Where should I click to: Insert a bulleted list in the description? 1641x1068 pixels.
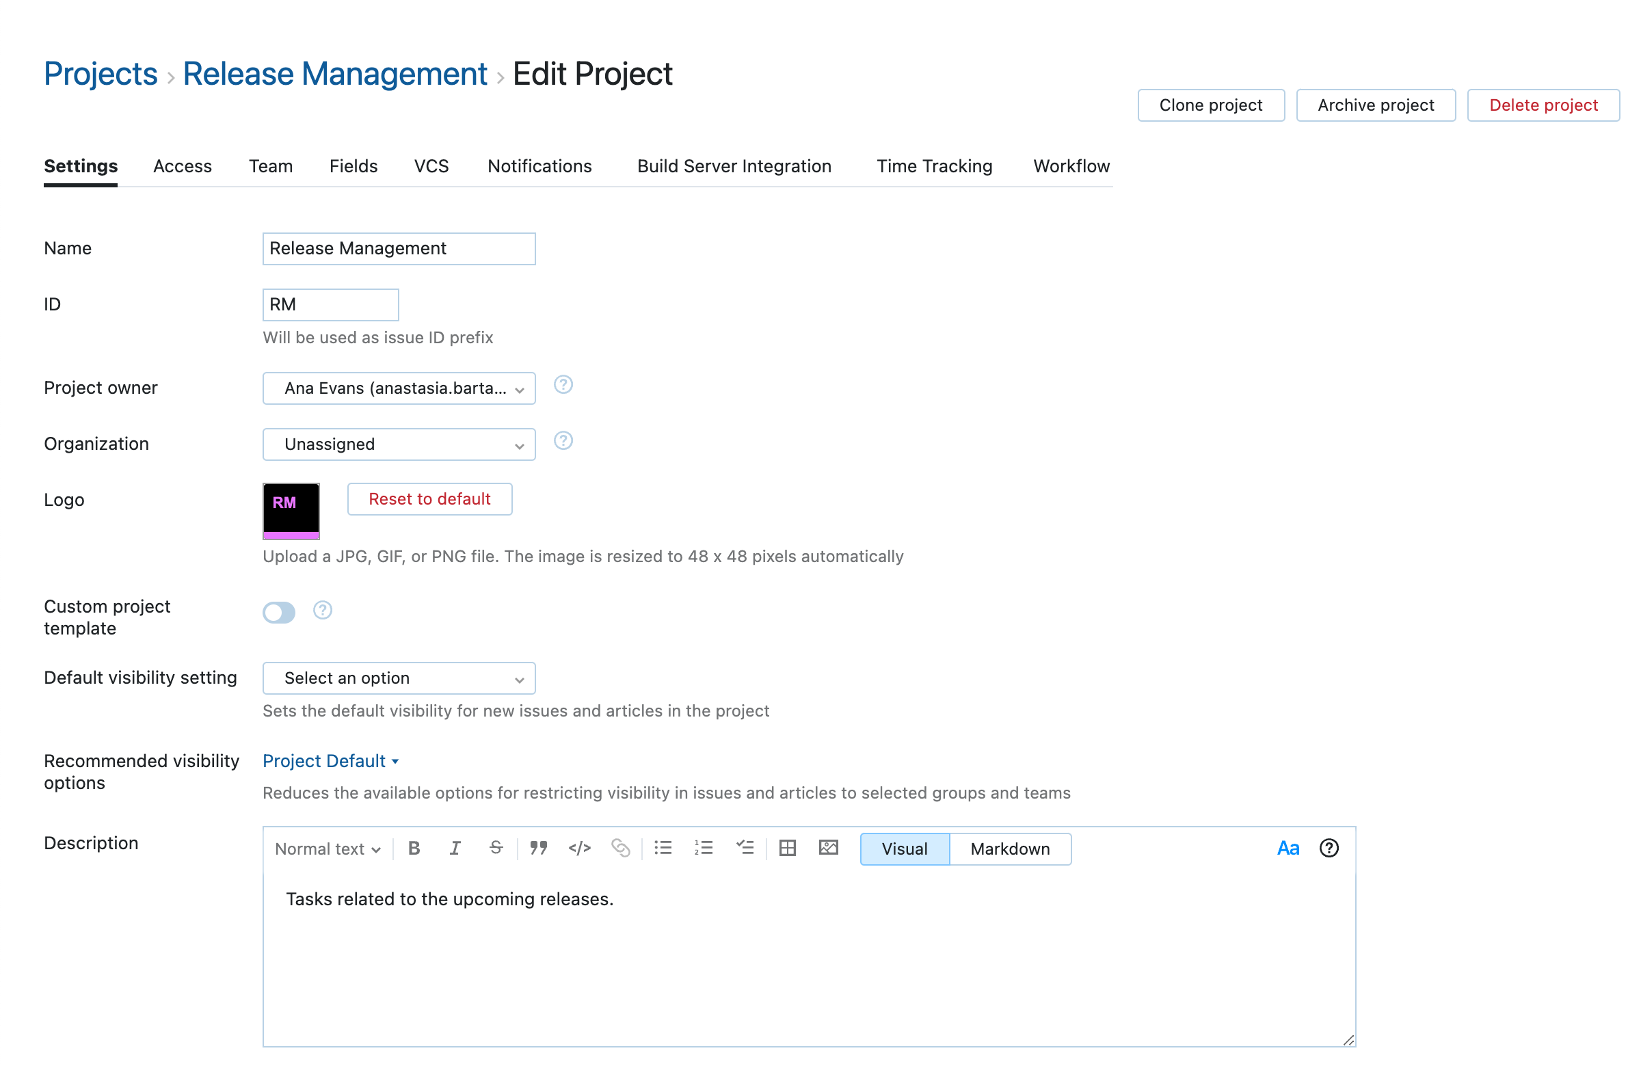(x=663, y=849)
